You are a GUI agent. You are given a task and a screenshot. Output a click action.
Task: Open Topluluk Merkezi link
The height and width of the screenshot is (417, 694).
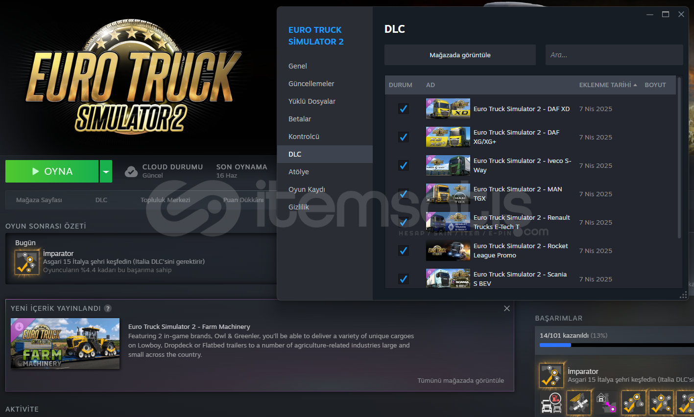click(165, 200)
